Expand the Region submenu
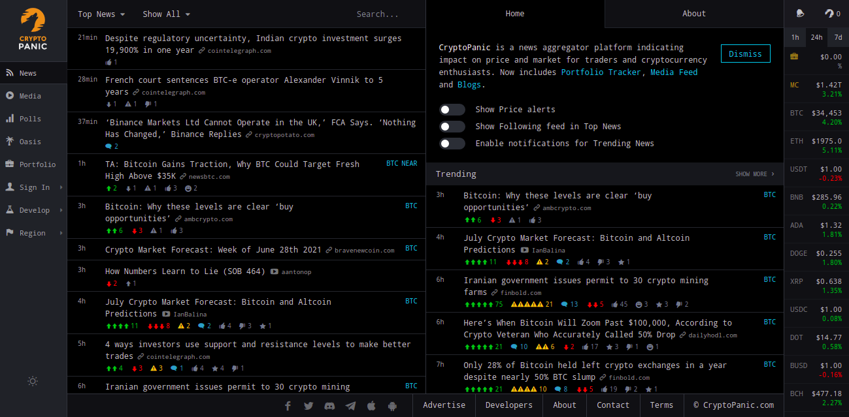The image size is (849, 417). [33, 233]
